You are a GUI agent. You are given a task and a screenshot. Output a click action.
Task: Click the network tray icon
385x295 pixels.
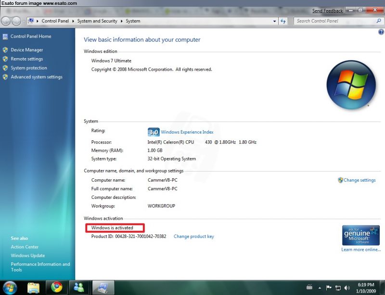338,288
